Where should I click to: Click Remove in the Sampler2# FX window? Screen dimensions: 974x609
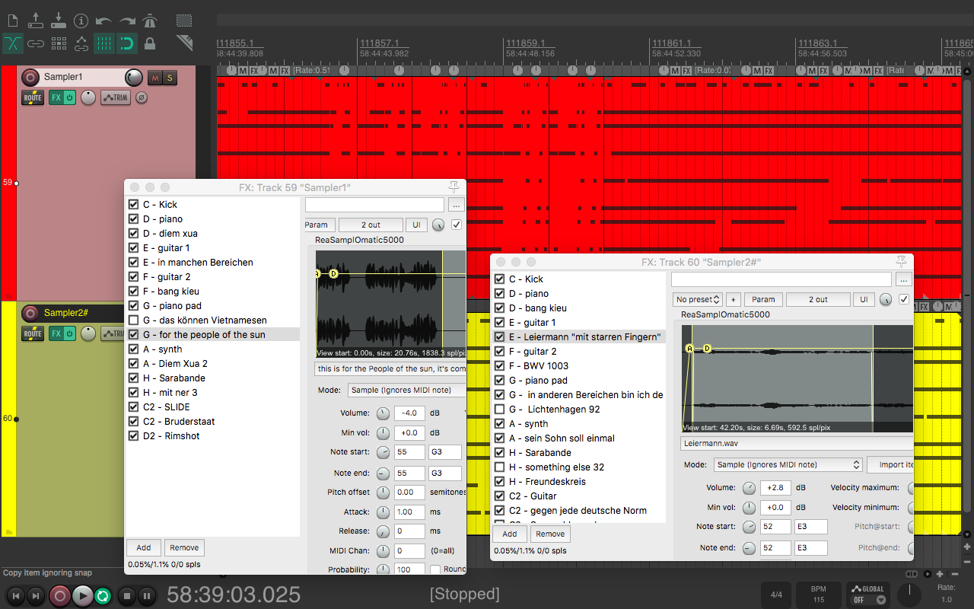coord(549,534)
